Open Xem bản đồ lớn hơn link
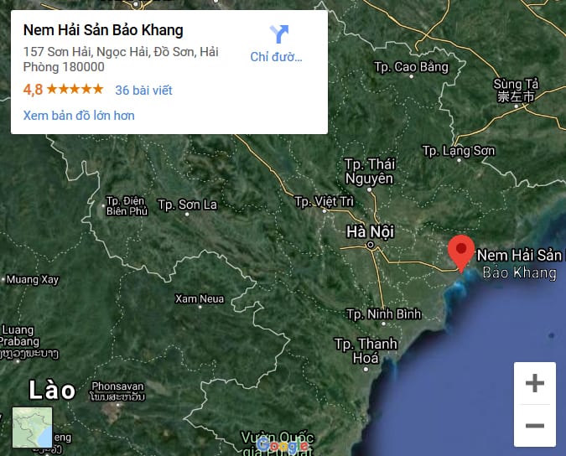 79,116
